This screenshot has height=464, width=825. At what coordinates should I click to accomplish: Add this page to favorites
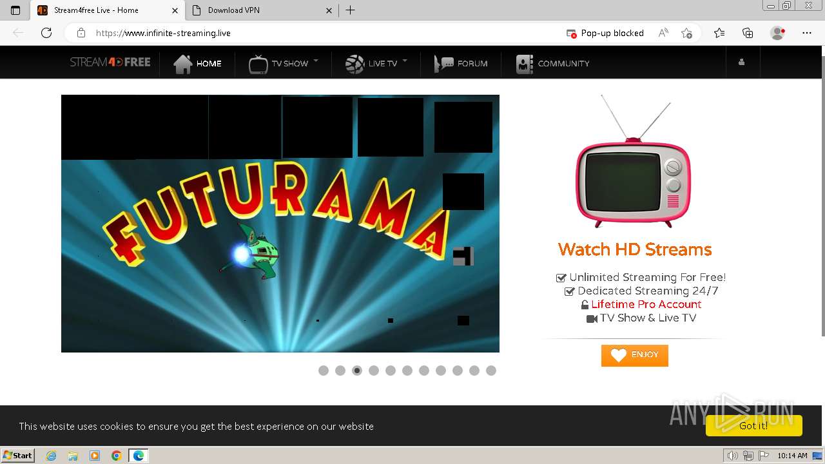click(x=687, y=33)
